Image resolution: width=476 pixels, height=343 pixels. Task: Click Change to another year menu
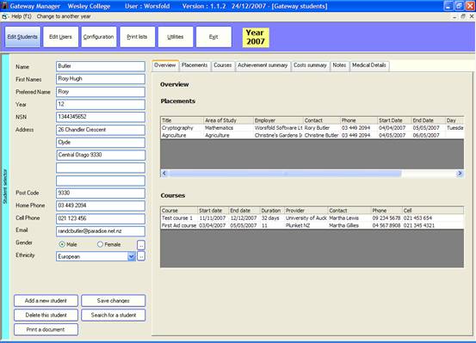pos(64,16)
